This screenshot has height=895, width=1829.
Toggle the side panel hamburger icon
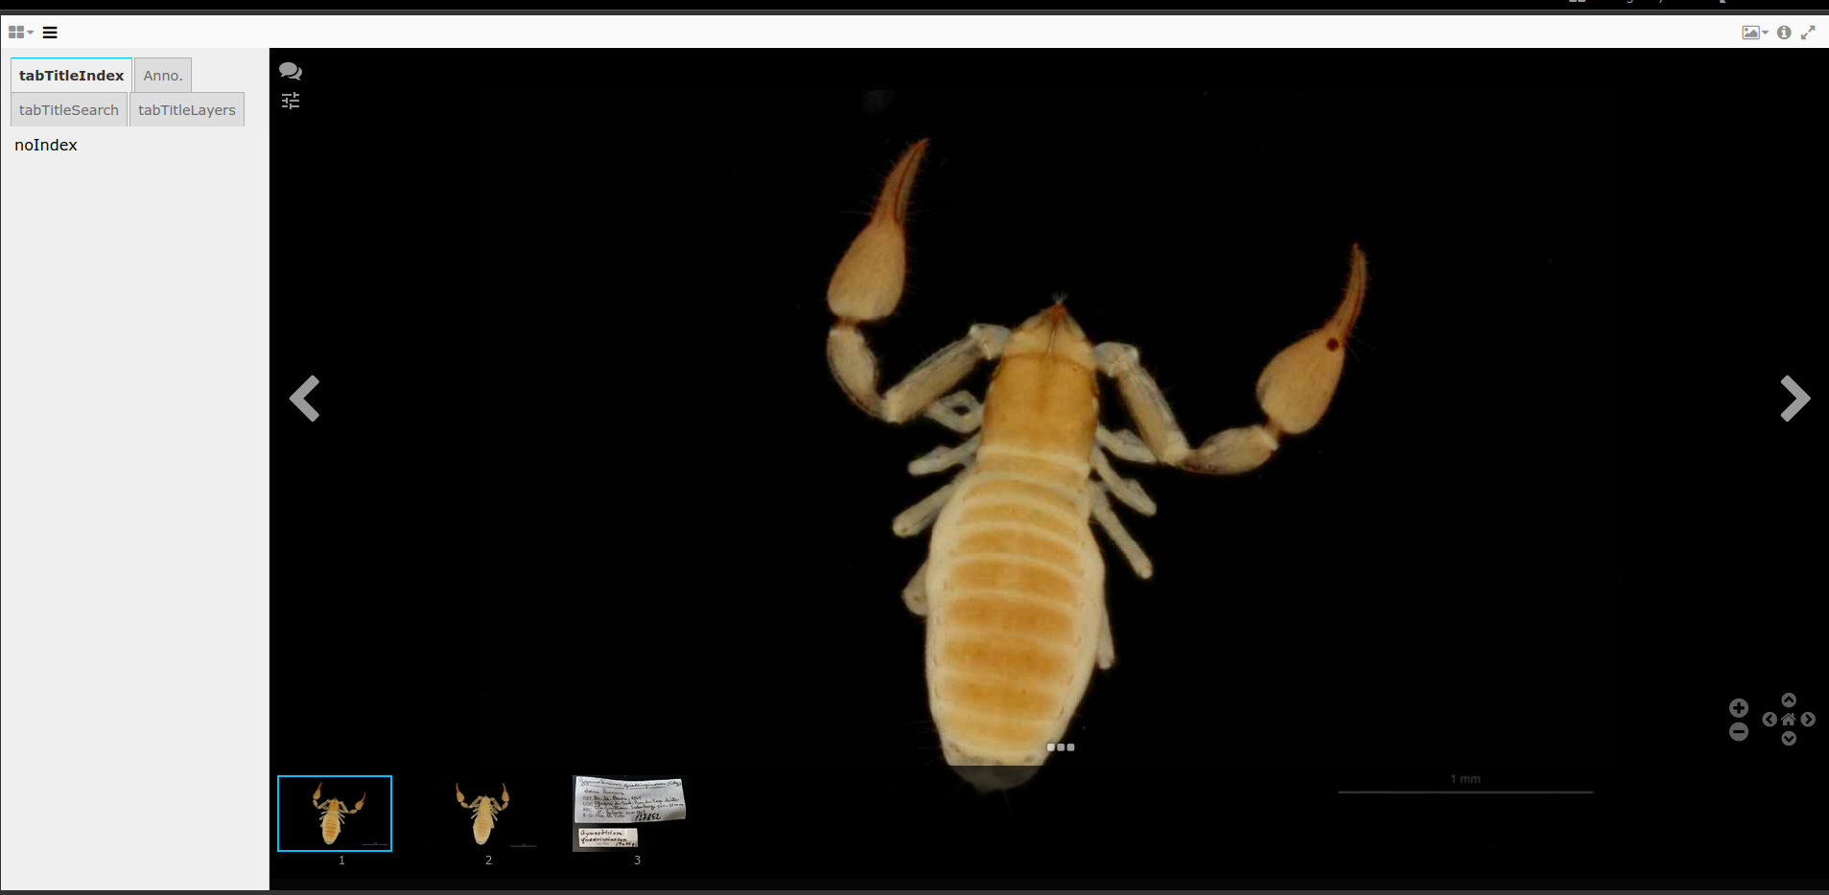tap(50, 33)
